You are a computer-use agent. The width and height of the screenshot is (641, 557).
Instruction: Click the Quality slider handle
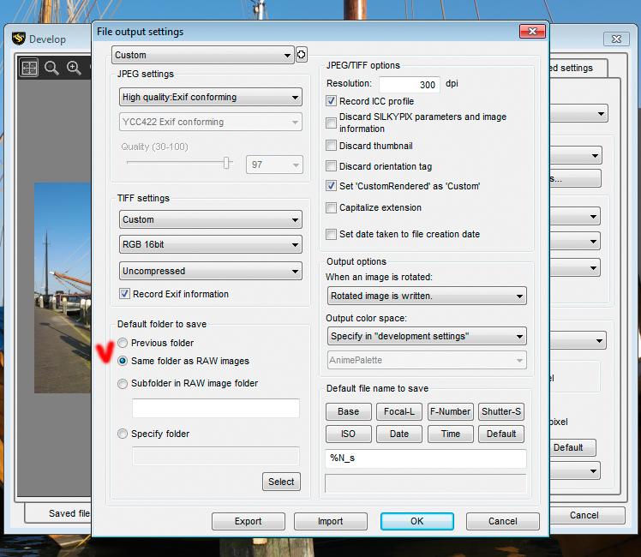click(226, 163)
